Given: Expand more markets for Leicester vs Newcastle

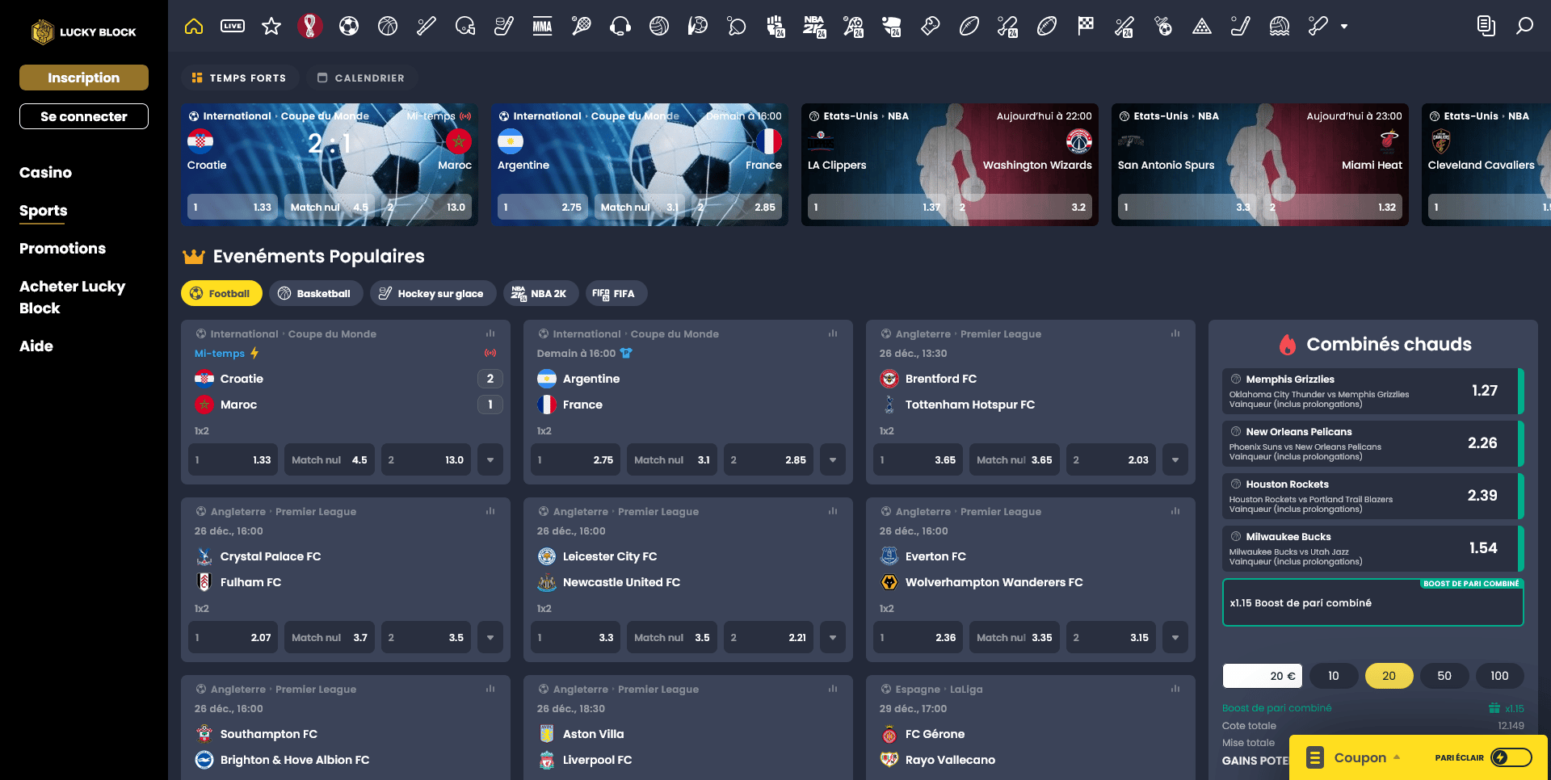Looking at the screenshot, I should 833,637.
